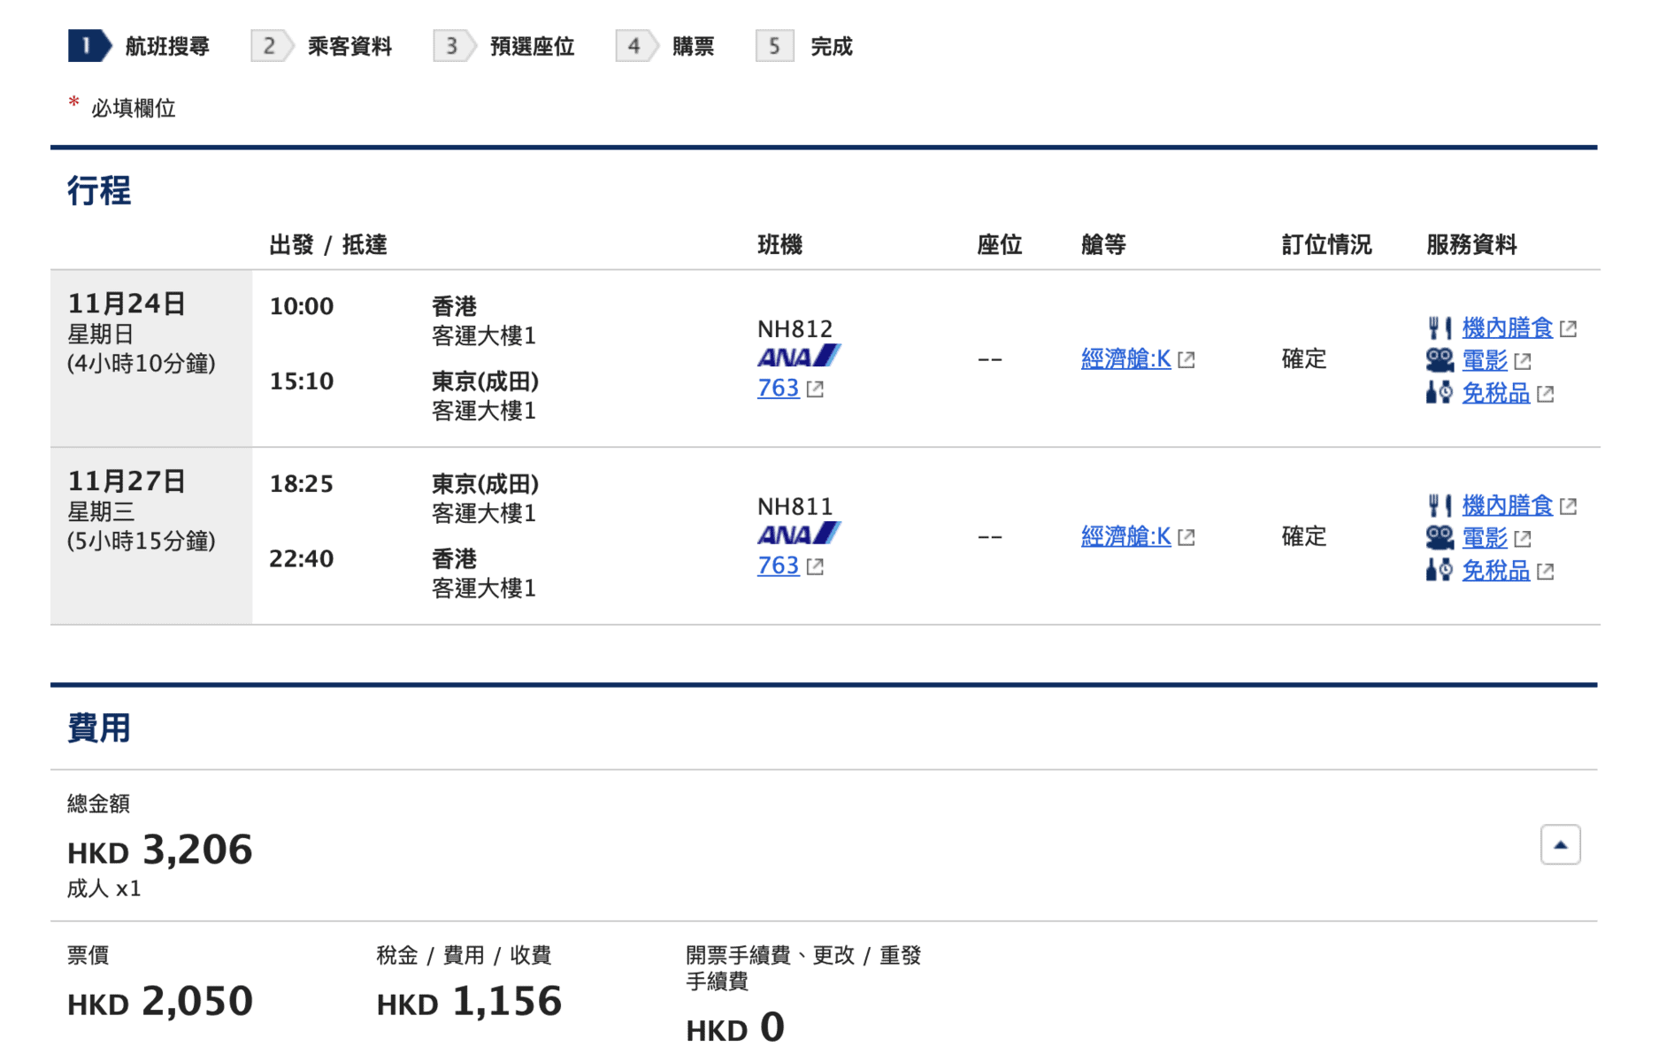Open 763 aircraft link for NH812
This screenshot has width=1674, height=1062.
(x=778, y=389)
